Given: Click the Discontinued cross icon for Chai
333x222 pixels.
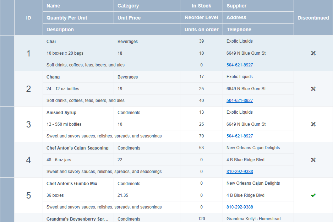Looking at the screenshot, I should point(313,53).
